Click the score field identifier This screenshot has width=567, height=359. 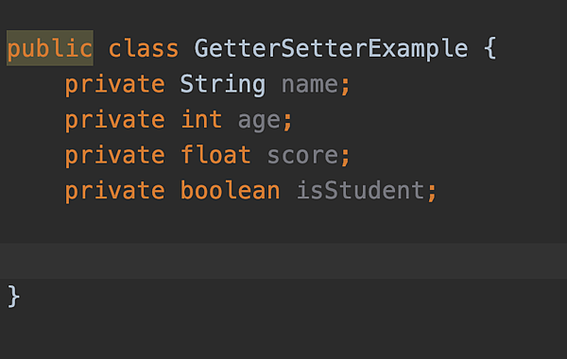[x=302, y=156]
